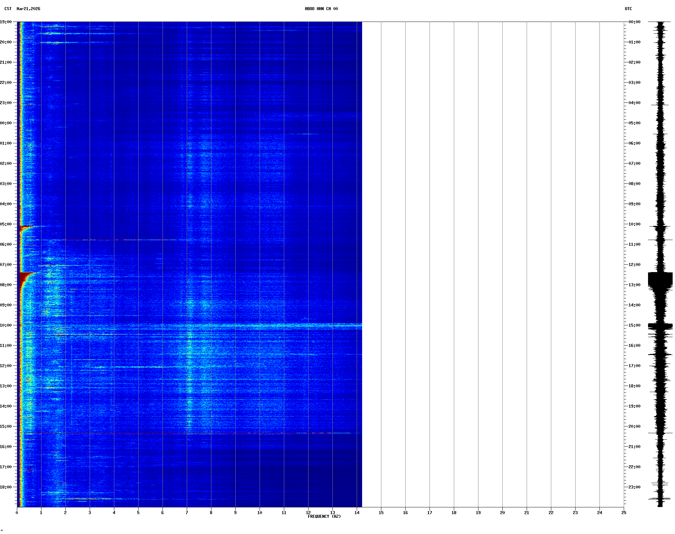Screen dimensions: 675x534
Task: Click the Mar21,2026 date label
Action: (28, 9)
